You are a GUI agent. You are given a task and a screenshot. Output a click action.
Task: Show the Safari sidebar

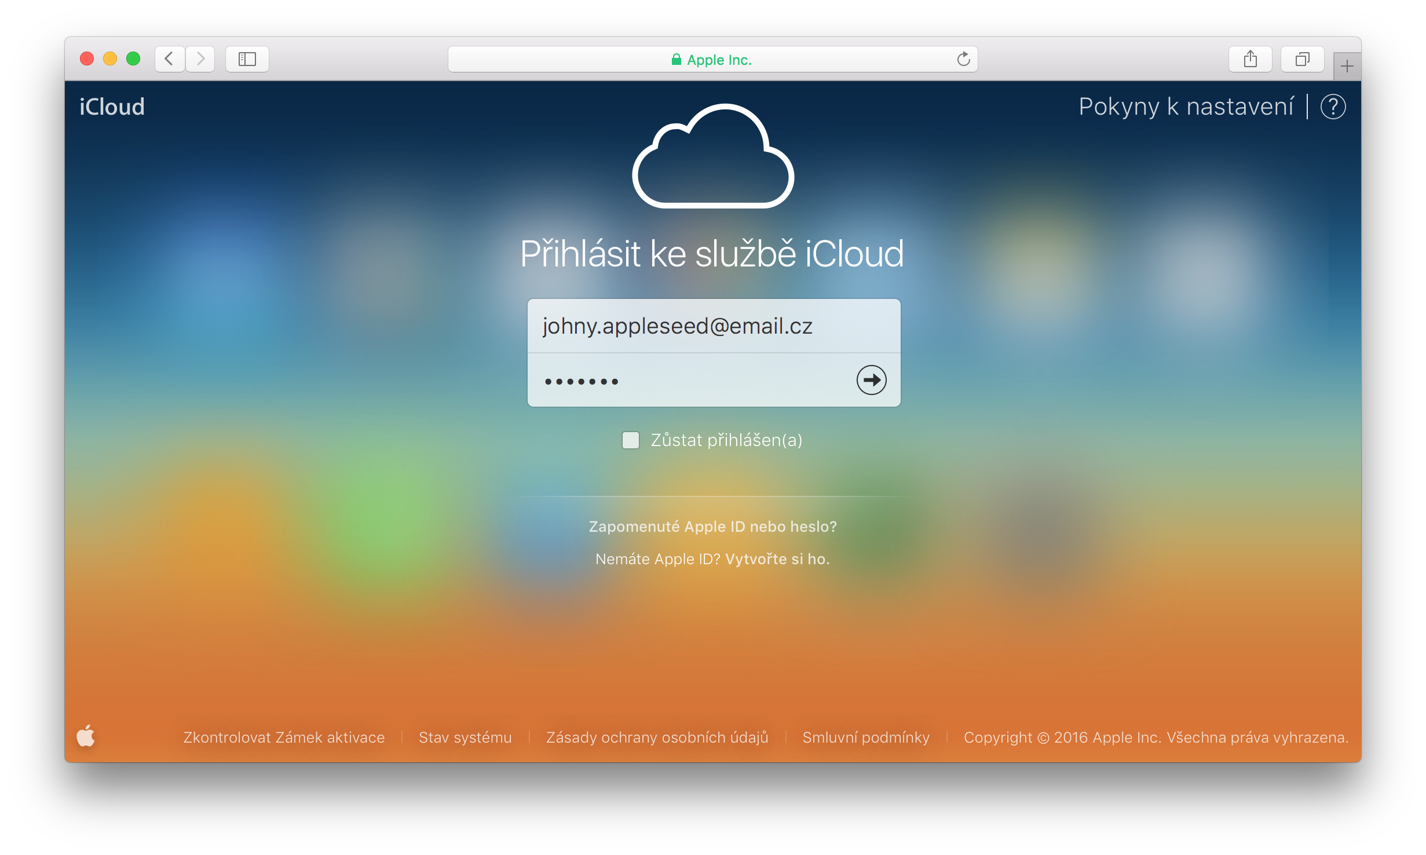click(247, 59)
